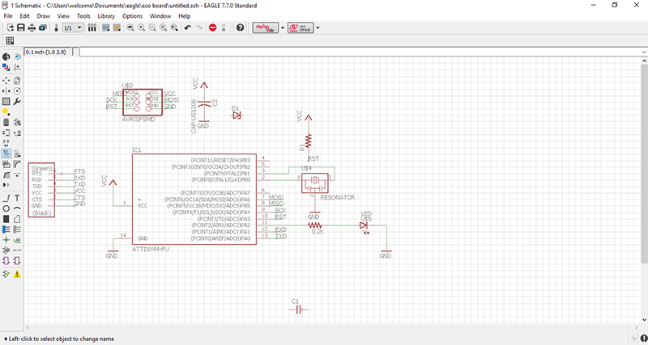Select the Copy tool
The width and height of the screenshot is (648, 345).
[x=17, y=80]
